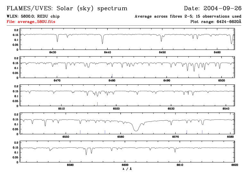Click the 6550 wavelength axis label
Viewport: 251px width, 174px height.
[66, 137]
